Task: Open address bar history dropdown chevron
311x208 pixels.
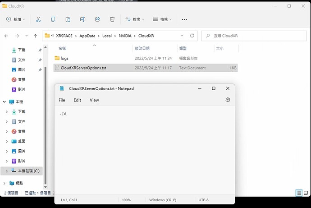Action: pos(182,36)
